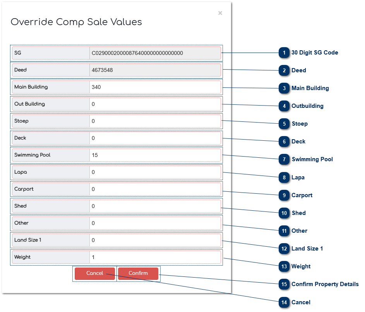Screen dimensions: 365x312
Task: Edit the Shed value field
Action: (x=155, y=206)
